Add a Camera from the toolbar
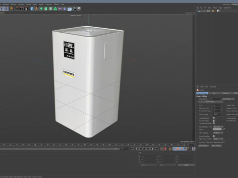This screenshot has height=178, width=238. (x=74, y=9)
